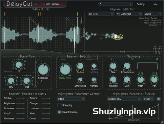Click the Radius knob
The image size is (164, 124).
pyautogui.click(x=80, y=66)
